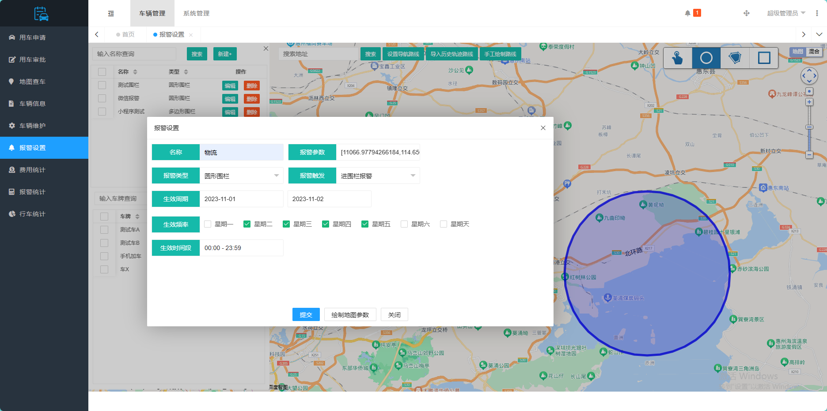Switch to the 车辆管理 top menu
This screenshot has height=411, width=827.
(152, 13)
